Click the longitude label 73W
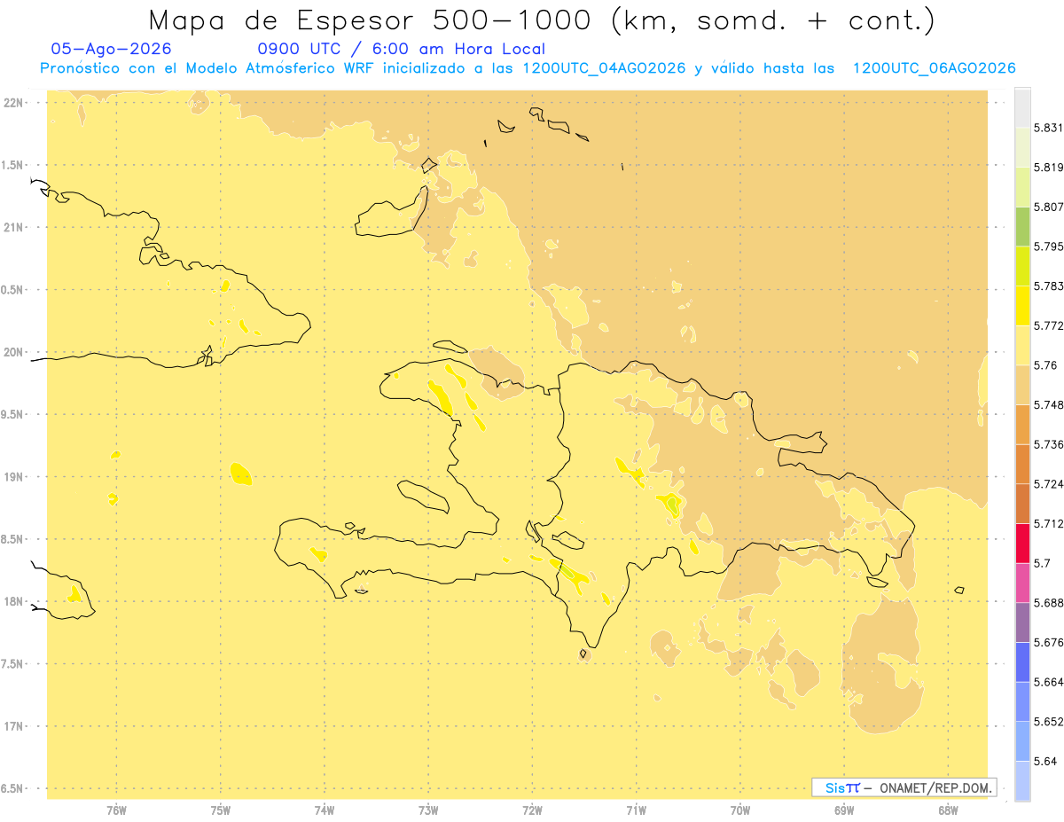Viewport: 1064px width, 822px height. (428, 810)
